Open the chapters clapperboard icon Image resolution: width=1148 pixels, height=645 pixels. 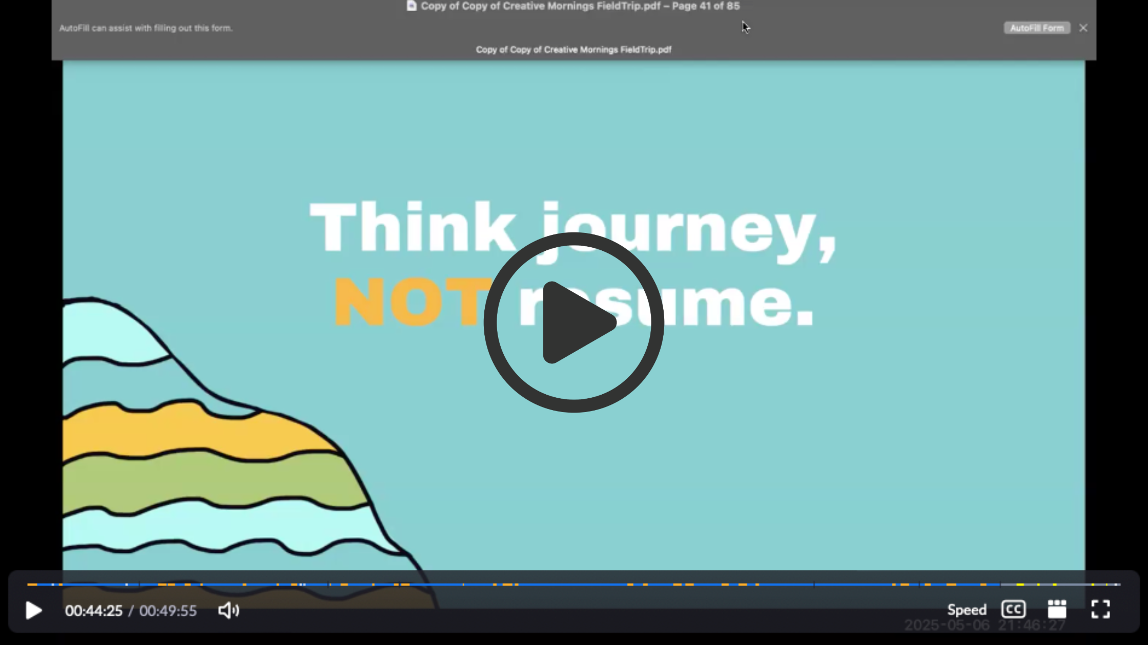[1057, 609]
